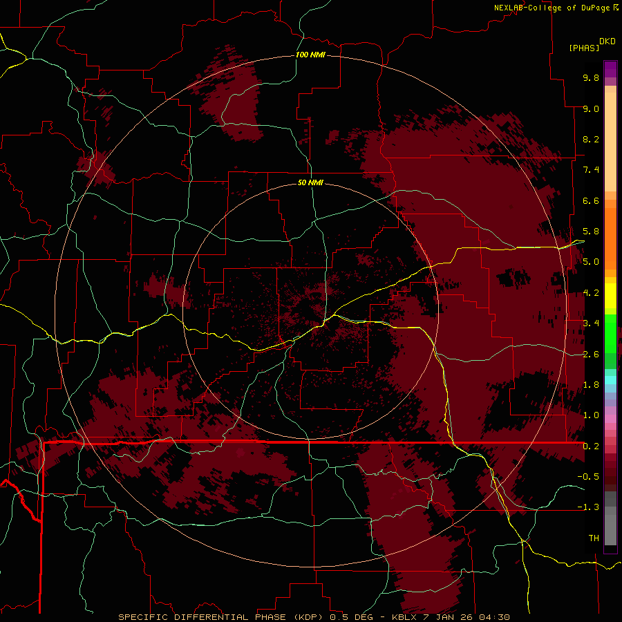The height and width of the screenshot is (622, 622).
Task: Pick the pink segment near the 1.0 value
Action: (610, 419)
